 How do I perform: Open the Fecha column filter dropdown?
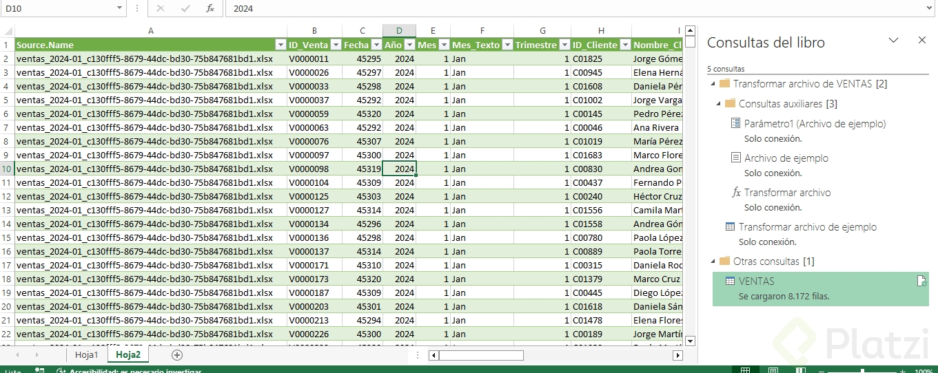(375, 45)
